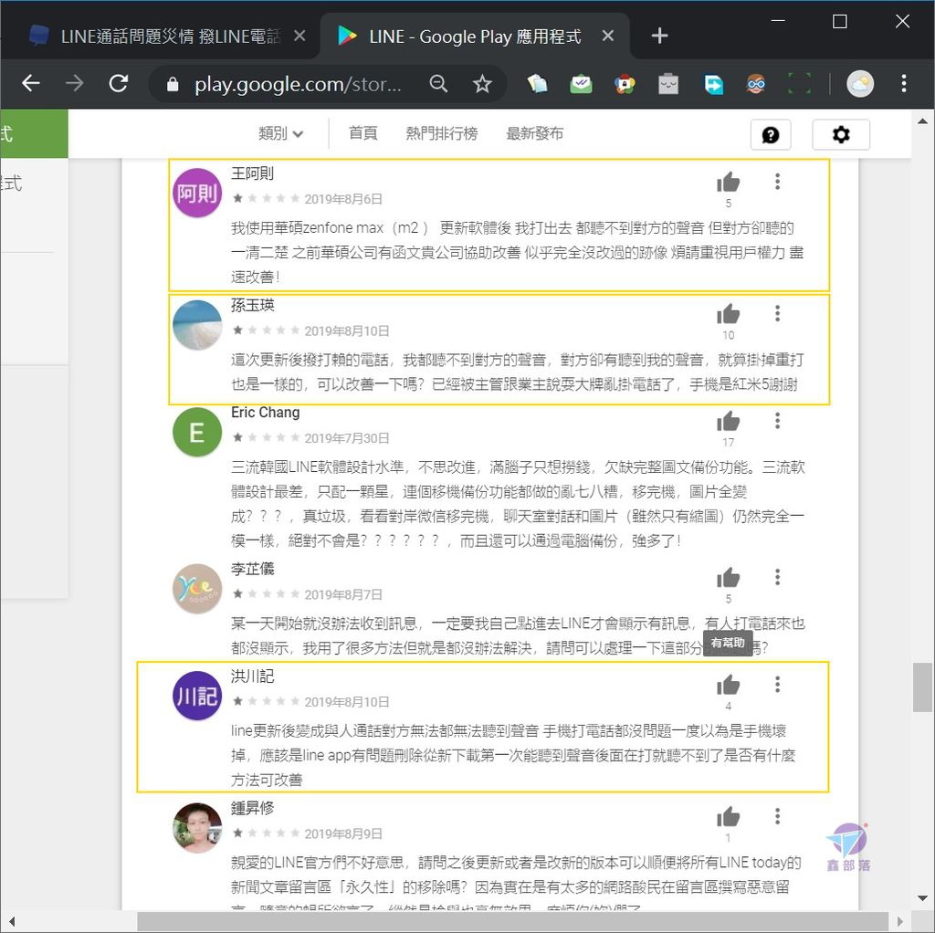Bookmark this page with the star
935x933 pixels.
[x=482, y=83]
